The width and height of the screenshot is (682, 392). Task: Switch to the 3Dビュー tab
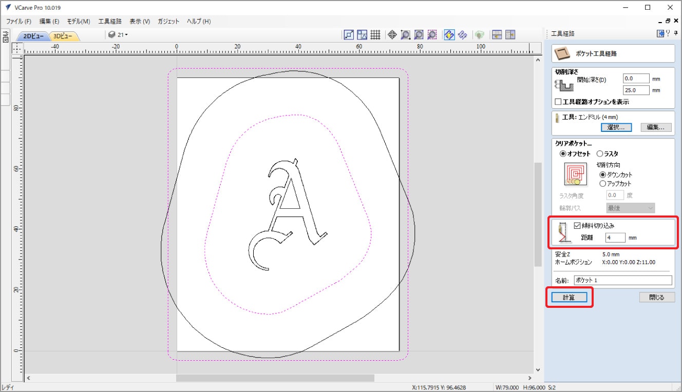(x=64, y=36)
